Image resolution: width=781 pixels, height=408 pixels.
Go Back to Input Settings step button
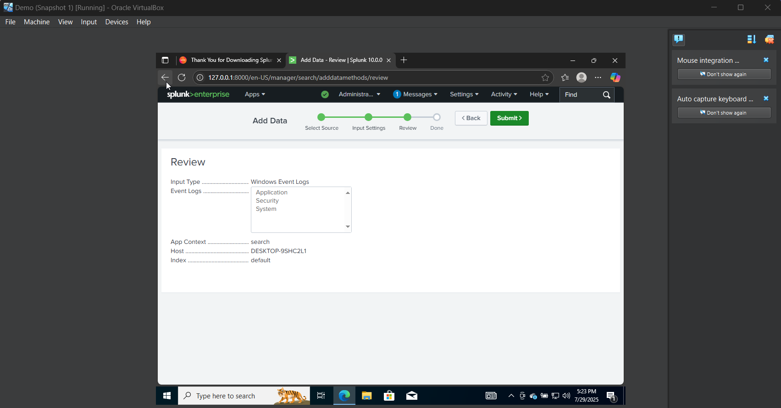pyautogui.click(x=471, y=118)
